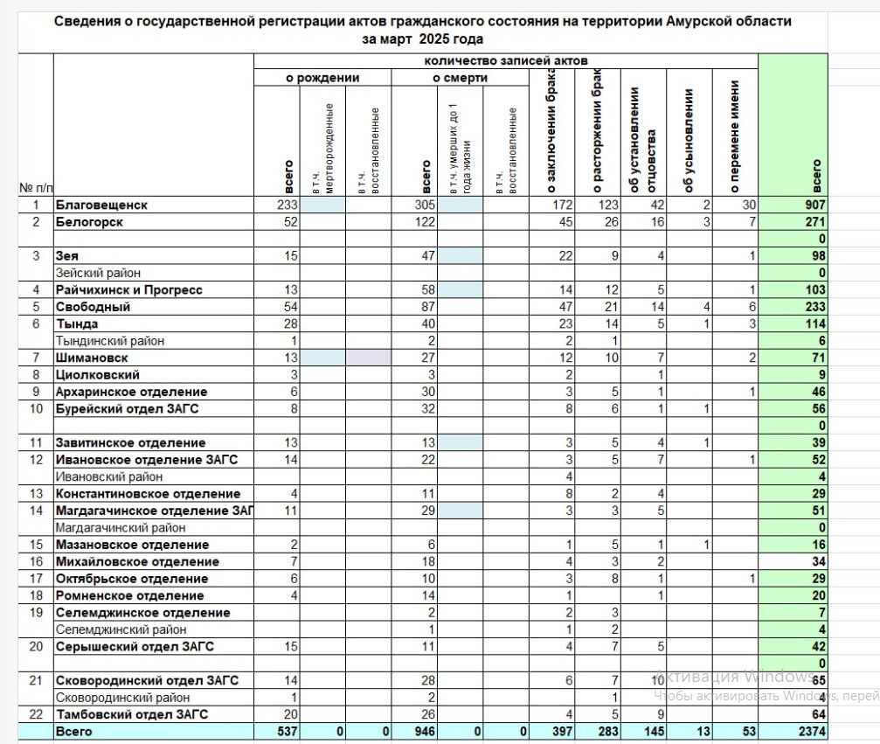Click the «о смерти» group header
The image size is (880, 744).
click(460, 78)
